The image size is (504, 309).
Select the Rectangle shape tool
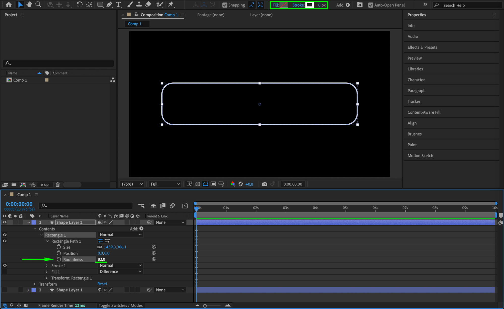(100, 5)
